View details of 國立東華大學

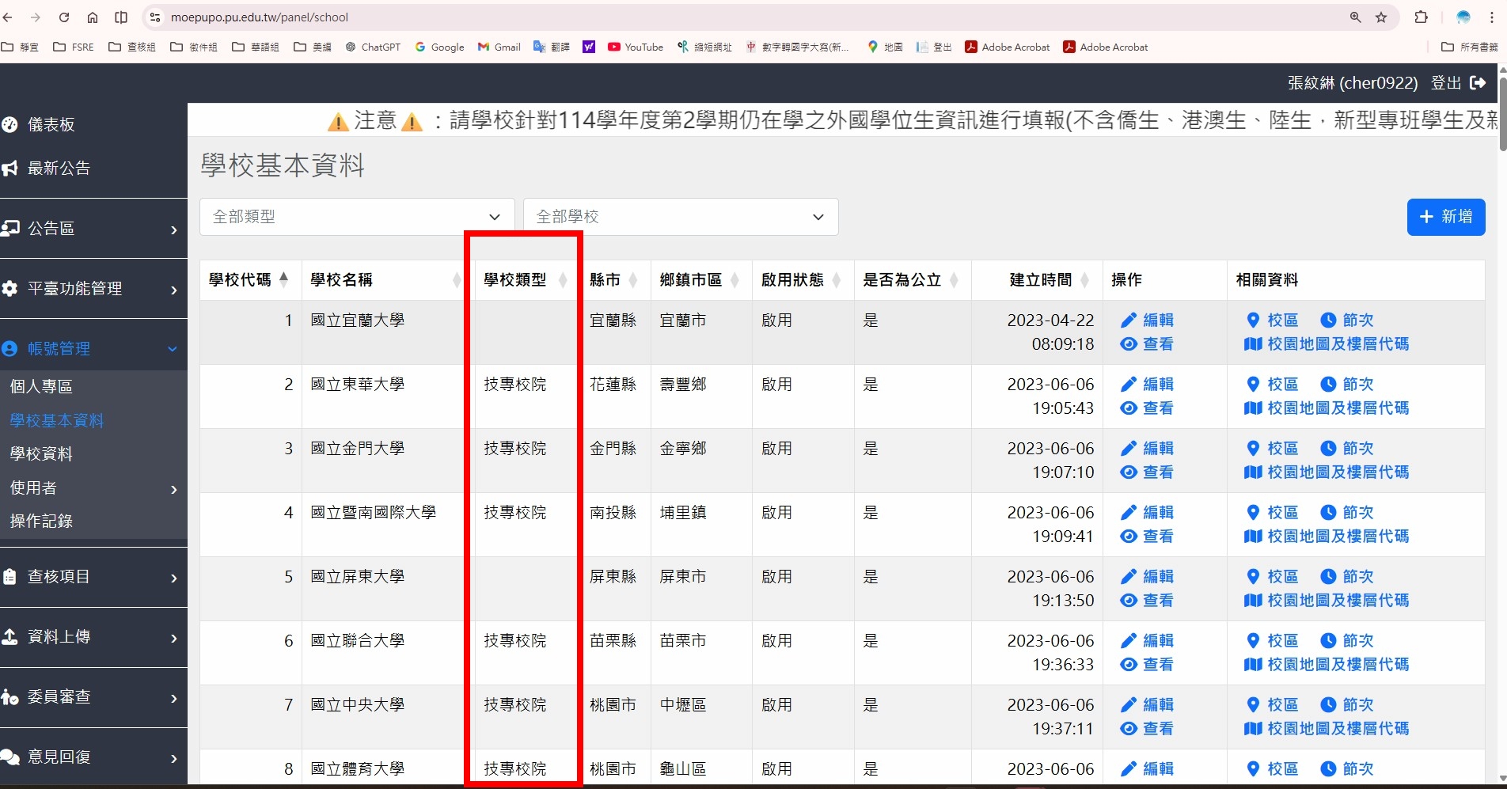pyautogui.click(x=1148, y=408)
